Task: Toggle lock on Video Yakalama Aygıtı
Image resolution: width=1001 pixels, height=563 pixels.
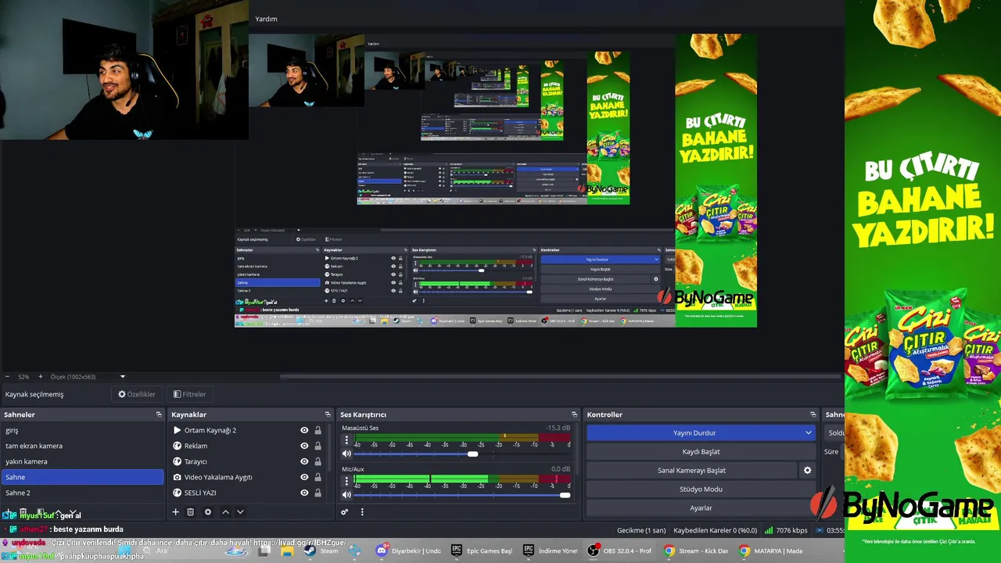Action: (318, 477)
